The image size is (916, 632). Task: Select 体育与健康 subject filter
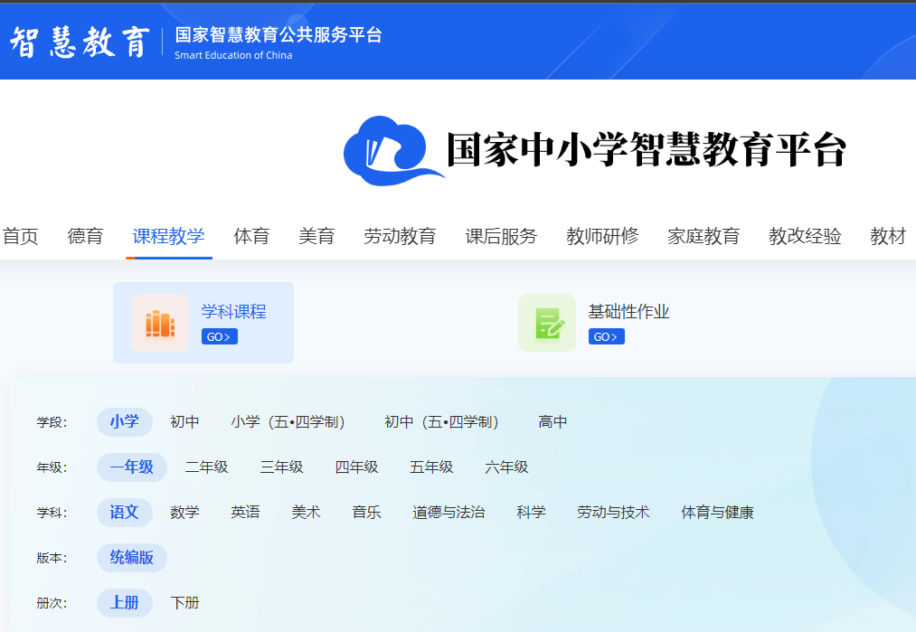pyautogui.click(x=717, y=513)
